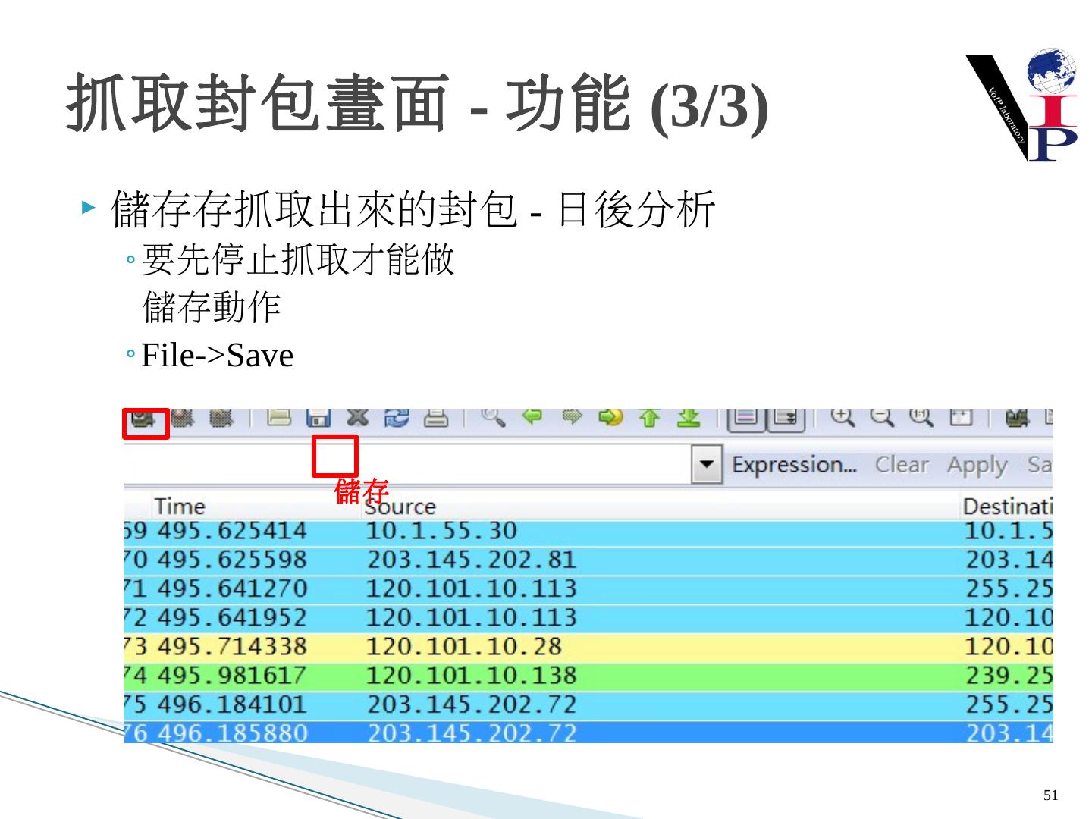Go back with the left green arrow
Viewport: 1092px width, 819px height.
pos(533,416)
